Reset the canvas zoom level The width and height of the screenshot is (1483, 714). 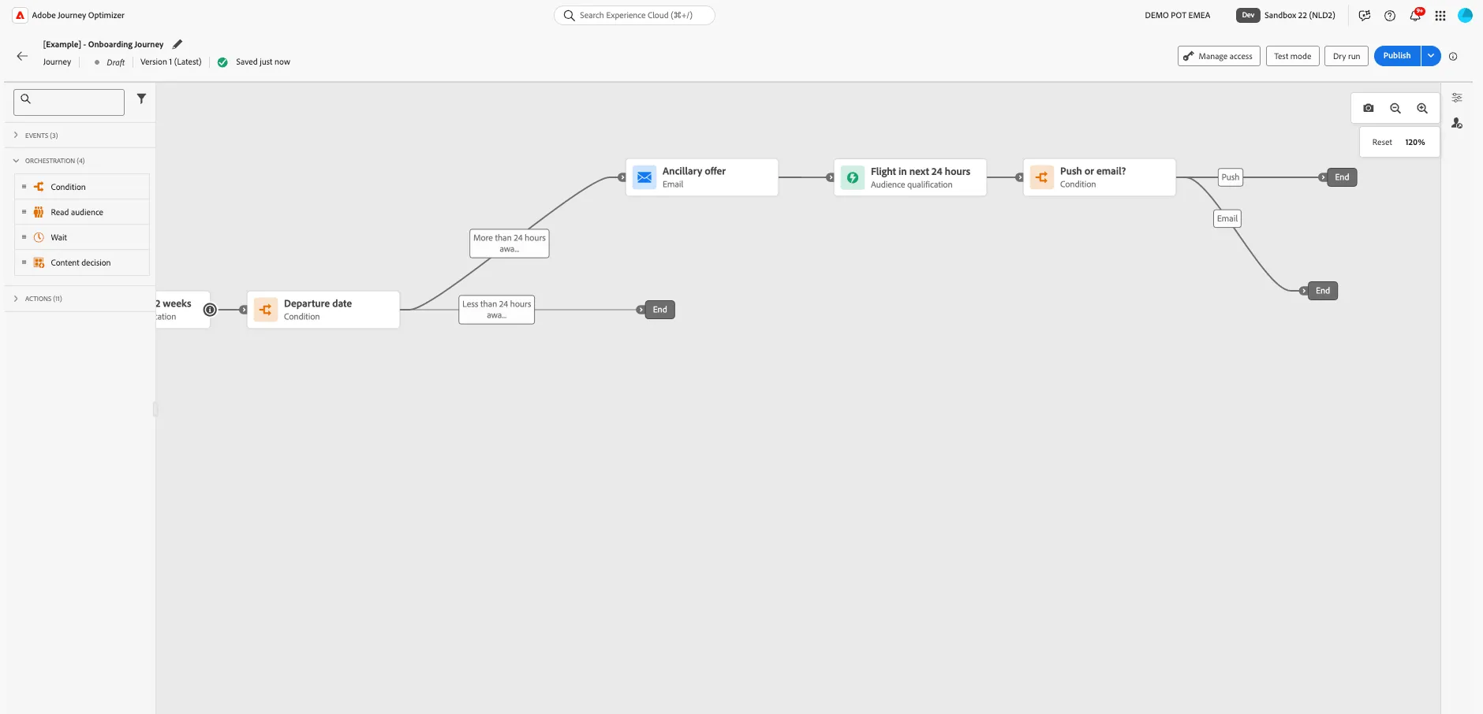(x=1382, y=143)
